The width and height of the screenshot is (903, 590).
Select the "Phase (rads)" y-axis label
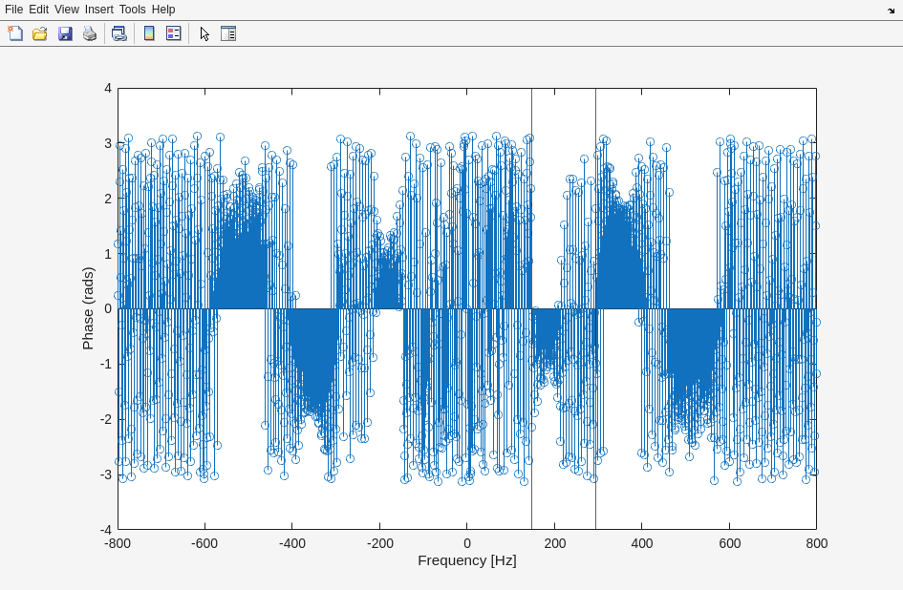(x=88, y=308)
